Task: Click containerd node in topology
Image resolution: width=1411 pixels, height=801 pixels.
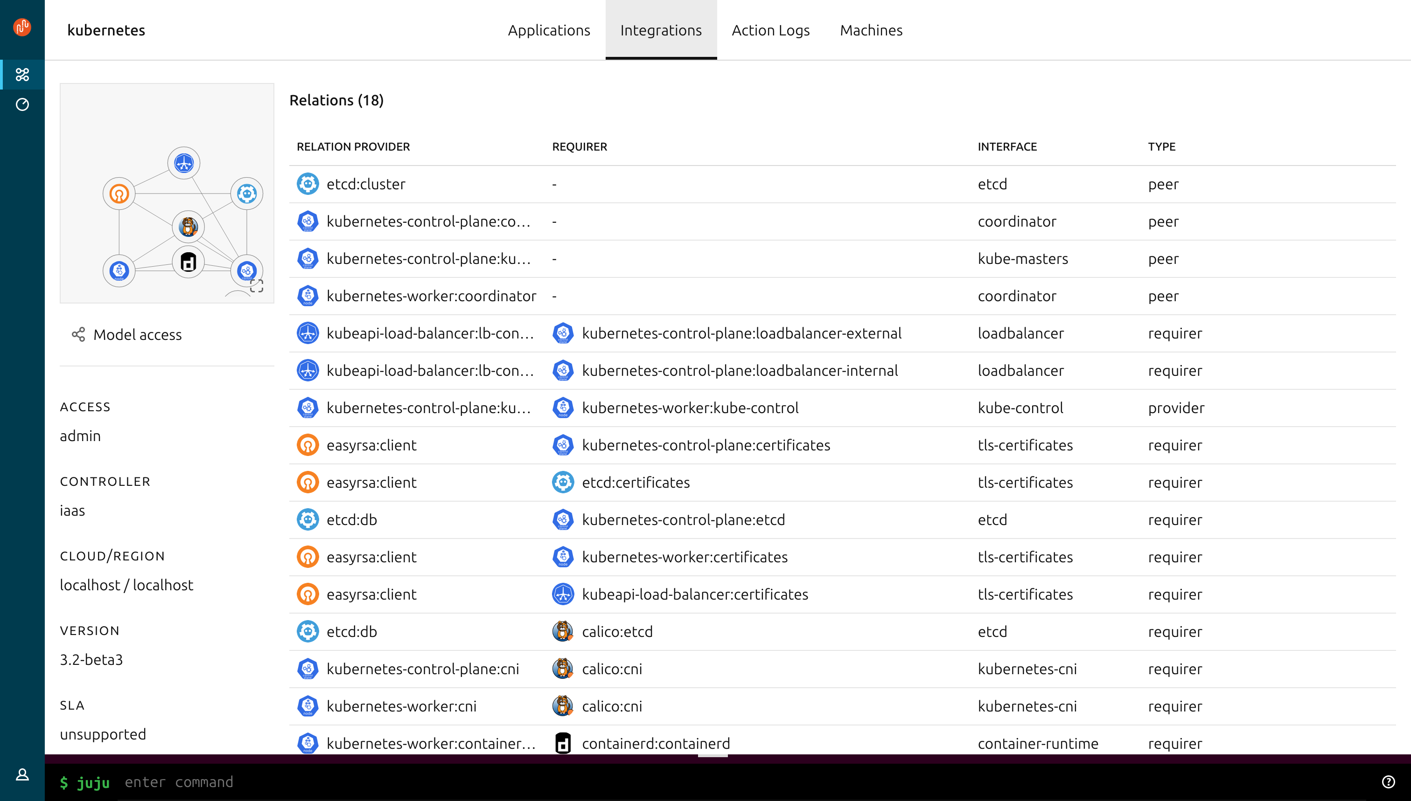Action: 189,262
